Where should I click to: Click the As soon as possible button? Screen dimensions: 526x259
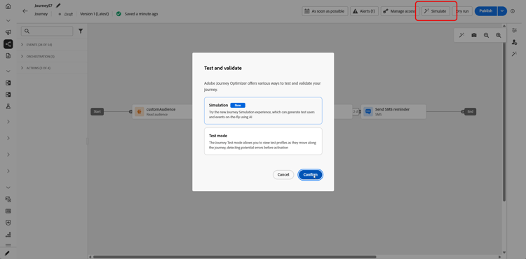[x=325, y=11]
